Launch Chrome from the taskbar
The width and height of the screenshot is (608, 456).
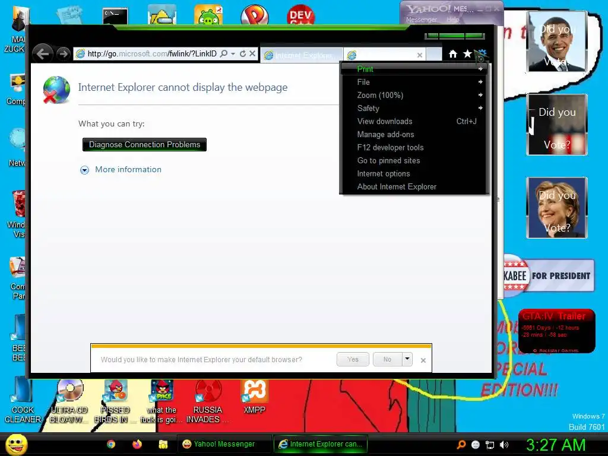111,444
